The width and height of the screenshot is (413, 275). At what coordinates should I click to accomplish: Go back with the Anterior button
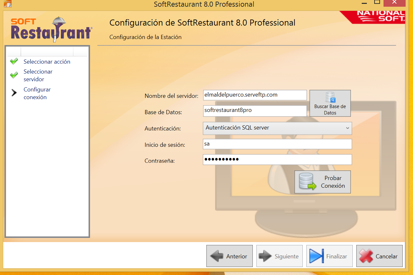click(x=229, y=256)
